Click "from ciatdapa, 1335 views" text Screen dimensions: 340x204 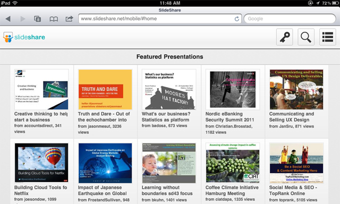[230, 199]
